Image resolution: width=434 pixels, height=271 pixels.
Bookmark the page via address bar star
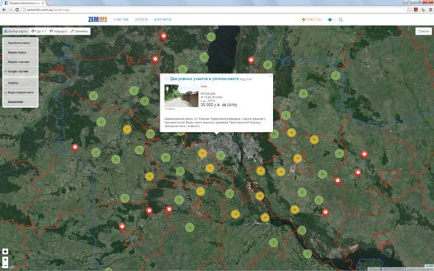(x=409, y=10)
